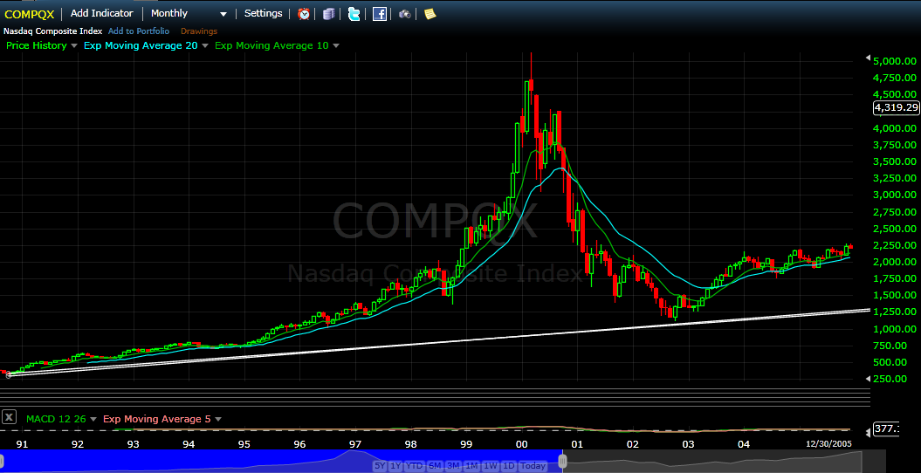Open the Add Indicator menu
The image size is (921, 473).
[x=101, y=13]
